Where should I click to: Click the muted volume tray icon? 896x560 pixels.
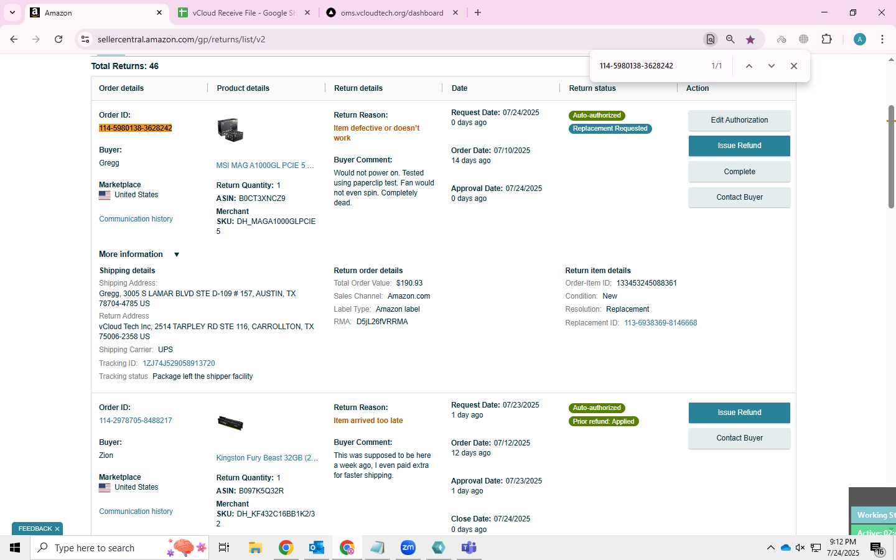(x=800, y=548)
